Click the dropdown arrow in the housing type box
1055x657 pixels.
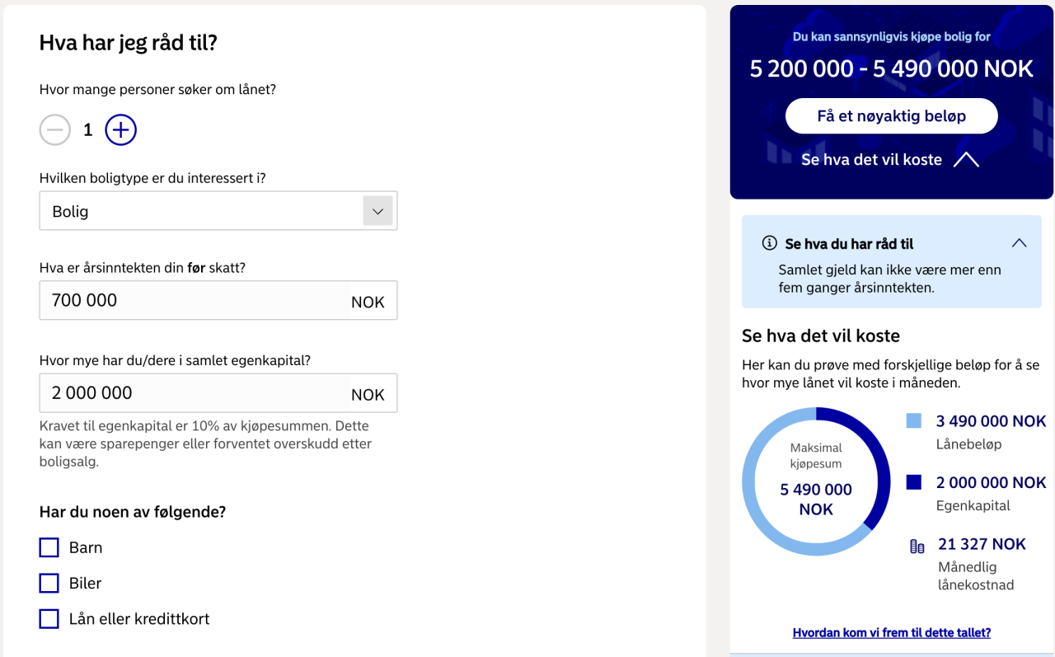[x=377, y=211]
